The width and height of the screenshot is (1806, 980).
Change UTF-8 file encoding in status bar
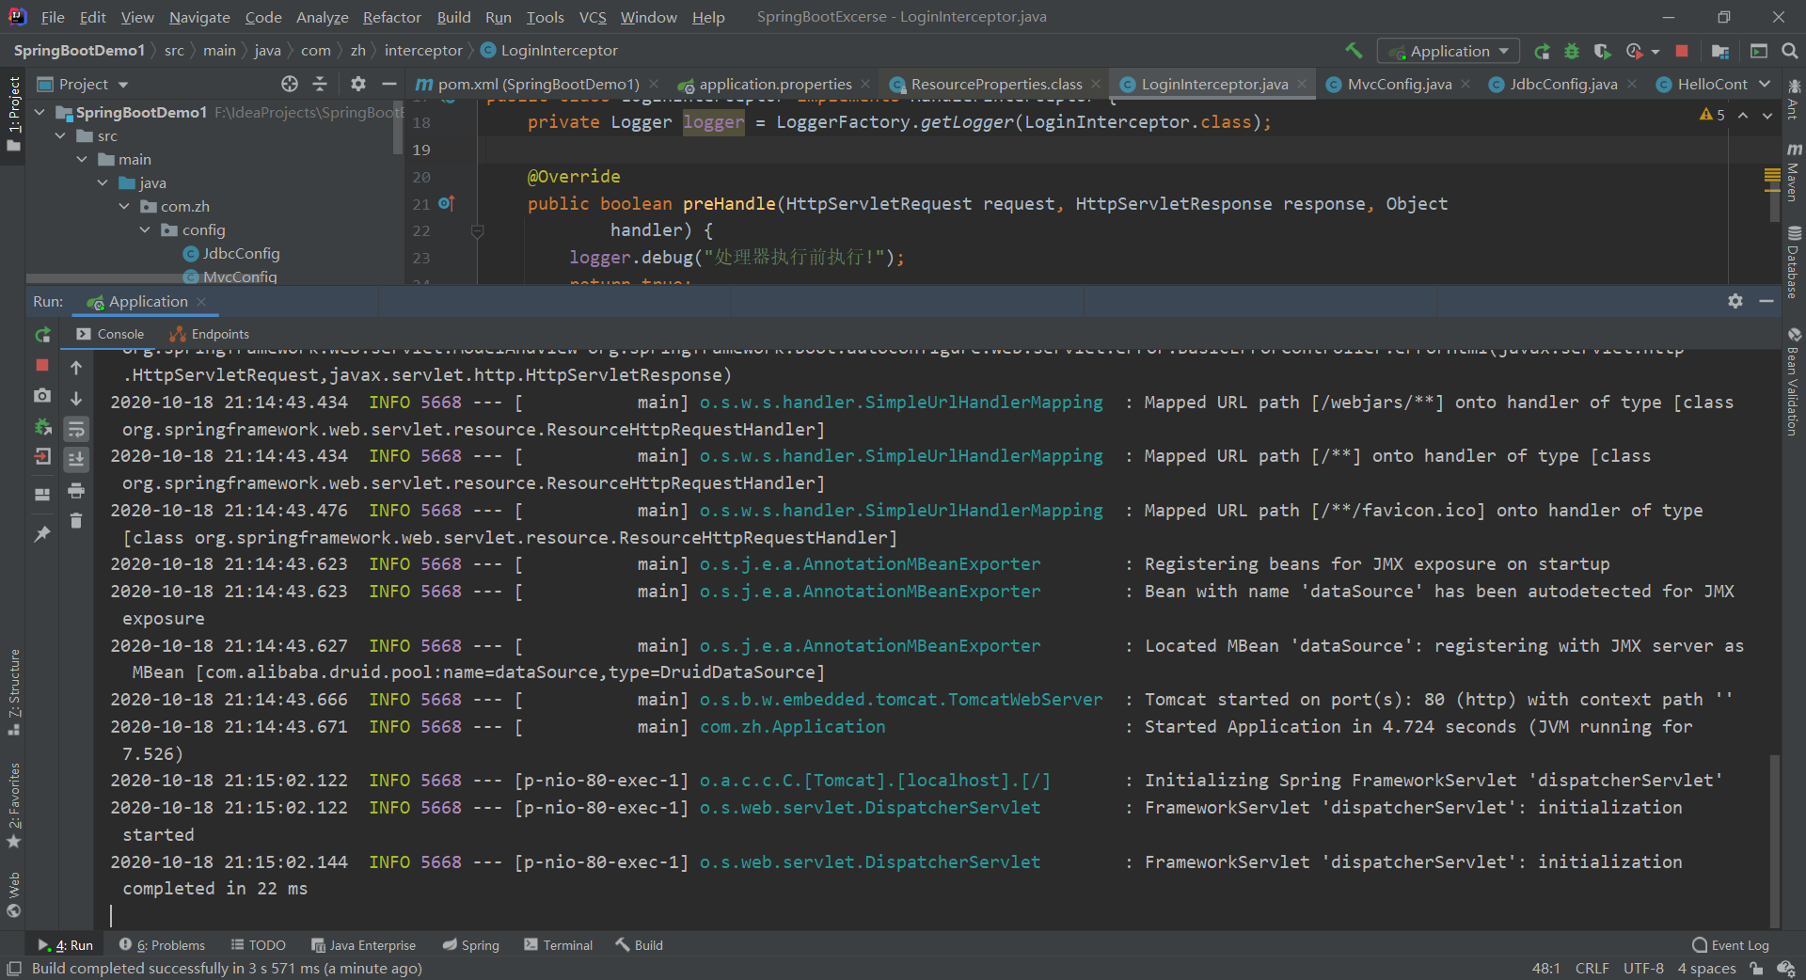[x=1643, y=969]
